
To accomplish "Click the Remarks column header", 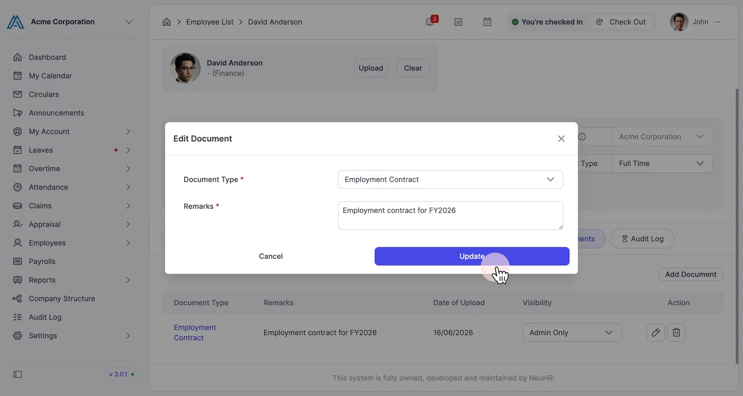I will [x=279, y=303].
